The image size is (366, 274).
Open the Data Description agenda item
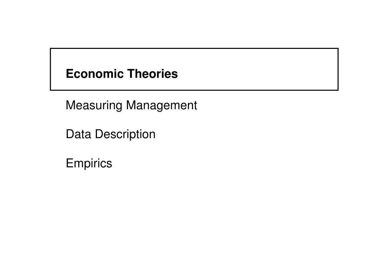pos(111,135)
